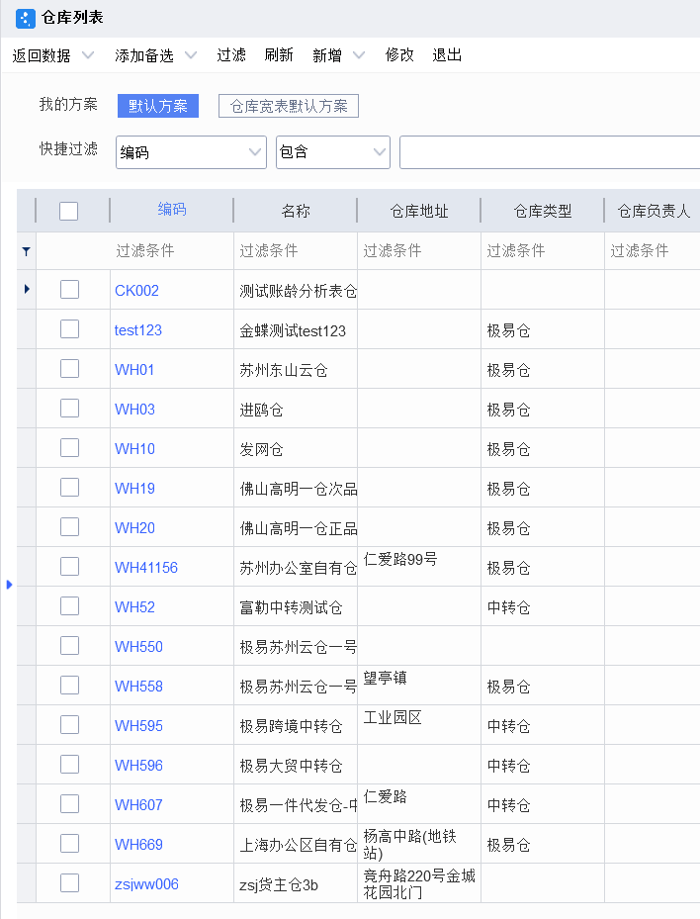The height and width of the screenshot is (919, 700).
Task: Open the 返回数据 dropdown arrow
Action: pos(88,55)
